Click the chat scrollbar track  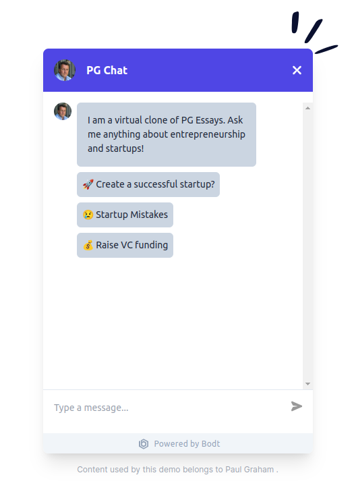(x=307, y=246)
